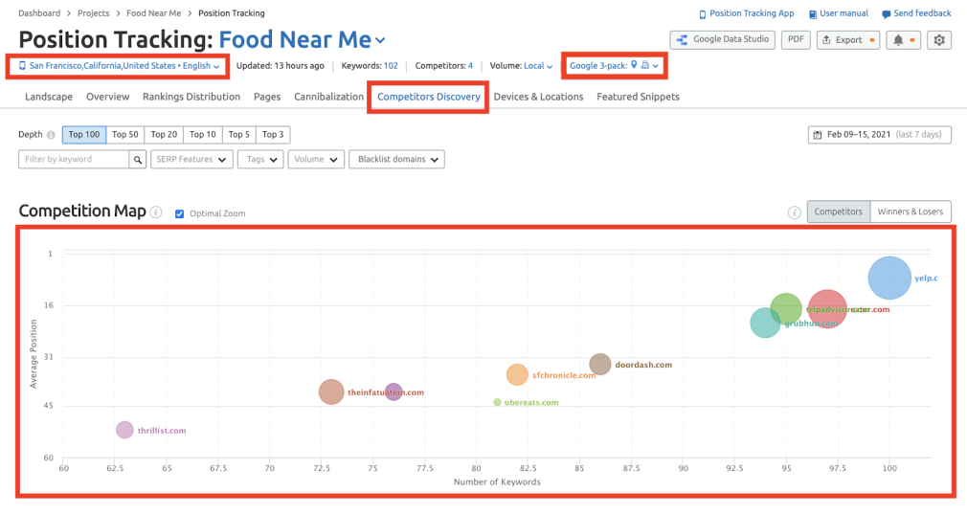The width and height of the screenshot is (967, 514).
Task: Switch map view to Winners & Losers
Action: click(x=911, y=212)
